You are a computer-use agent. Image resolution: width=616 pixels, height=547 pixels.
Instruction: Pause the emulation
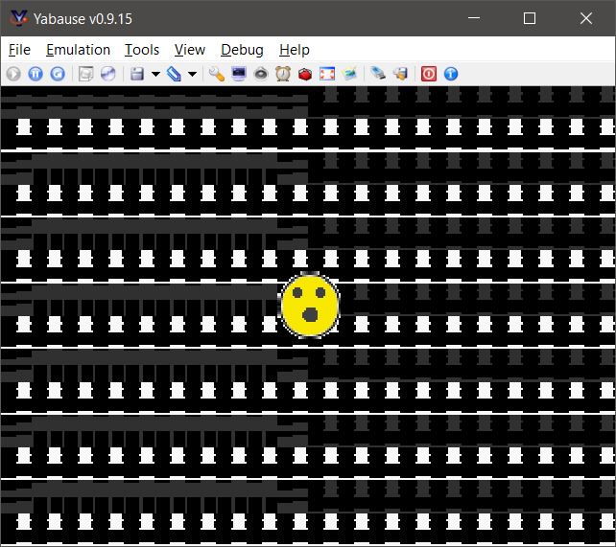pos(36,74)
